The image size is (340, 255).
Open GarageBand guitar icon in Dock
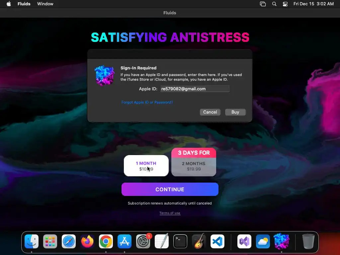pos(199,241)
